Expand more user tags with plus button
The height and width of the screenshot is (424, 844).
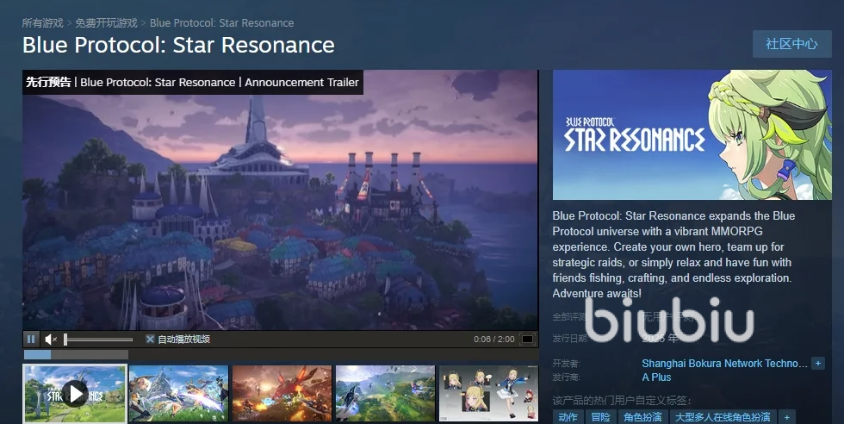click(x=785, y=417)
